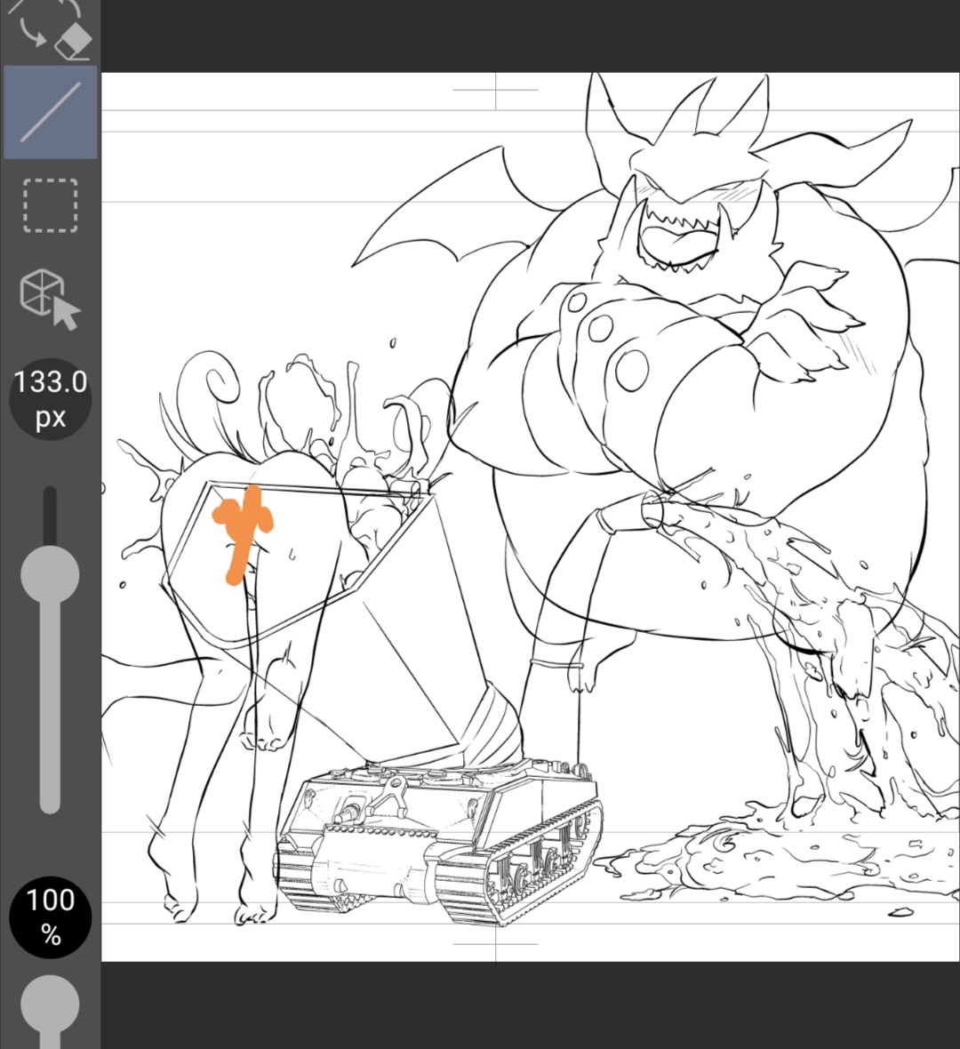Select the dashed rectangle Selection tool
The height and width of the screenshot is (1049, 960).
pyautogui.click(x=51, y=205)
